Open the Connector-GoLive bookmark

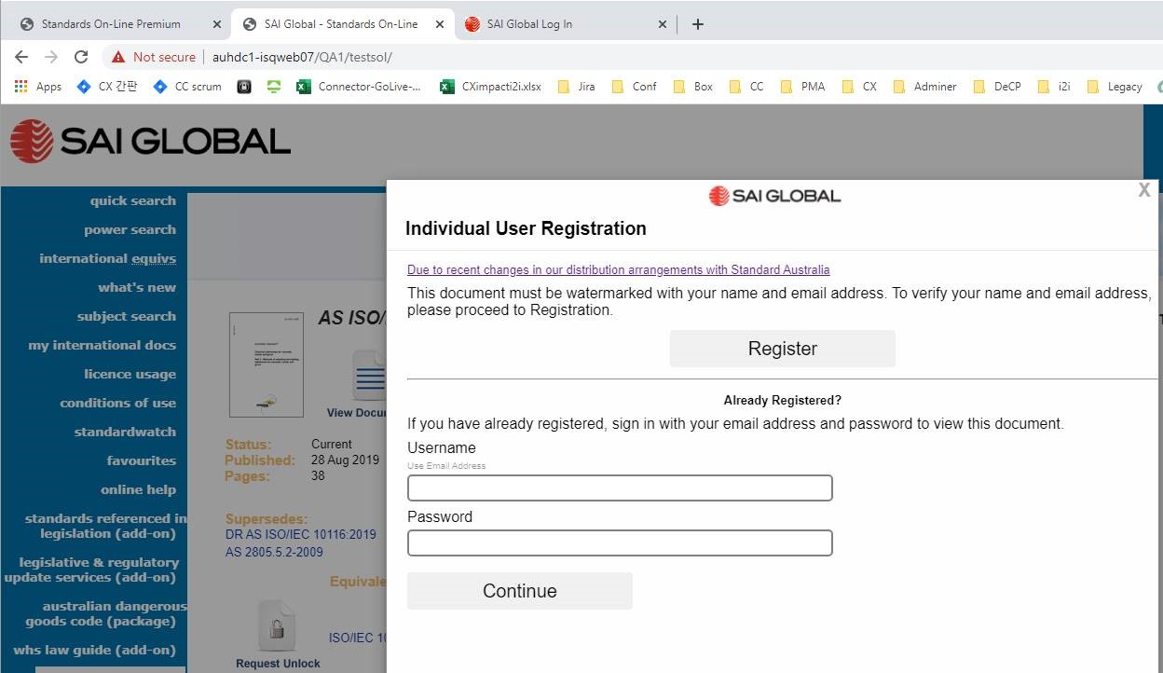pyautogui.click(x=359, y=87)
